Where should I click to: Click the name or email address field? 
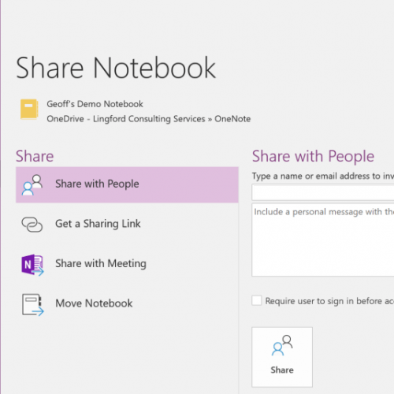323,192
